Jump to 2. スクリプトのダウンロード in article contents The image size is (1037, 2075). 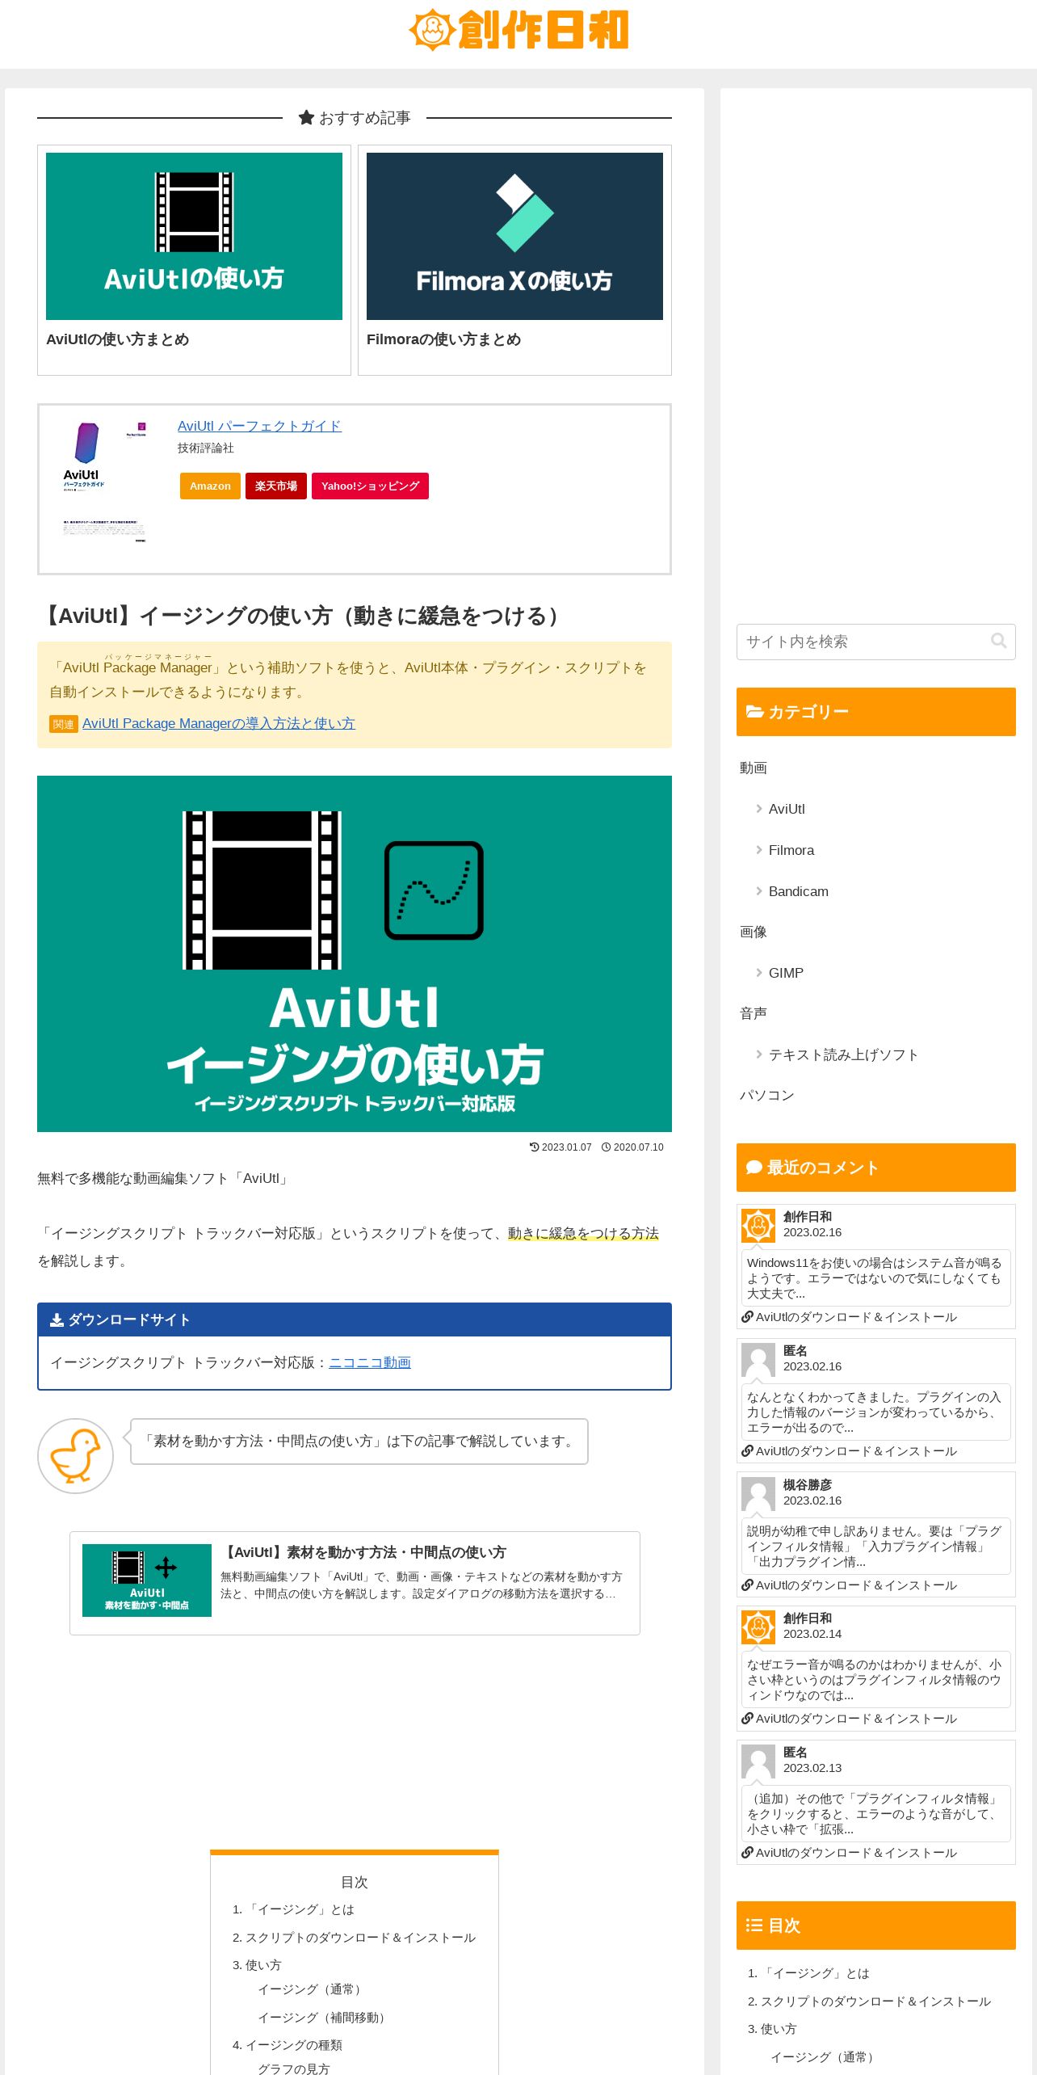pos(354,1938)
